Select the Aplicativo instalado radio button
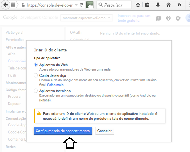 click(36, 91)
